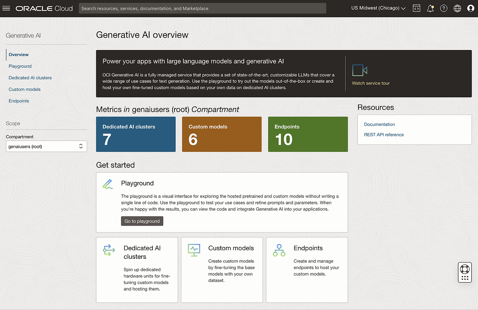Open the help question mark icon
The width and height of the screenshot is (478, 310).
tap(444, 8)
